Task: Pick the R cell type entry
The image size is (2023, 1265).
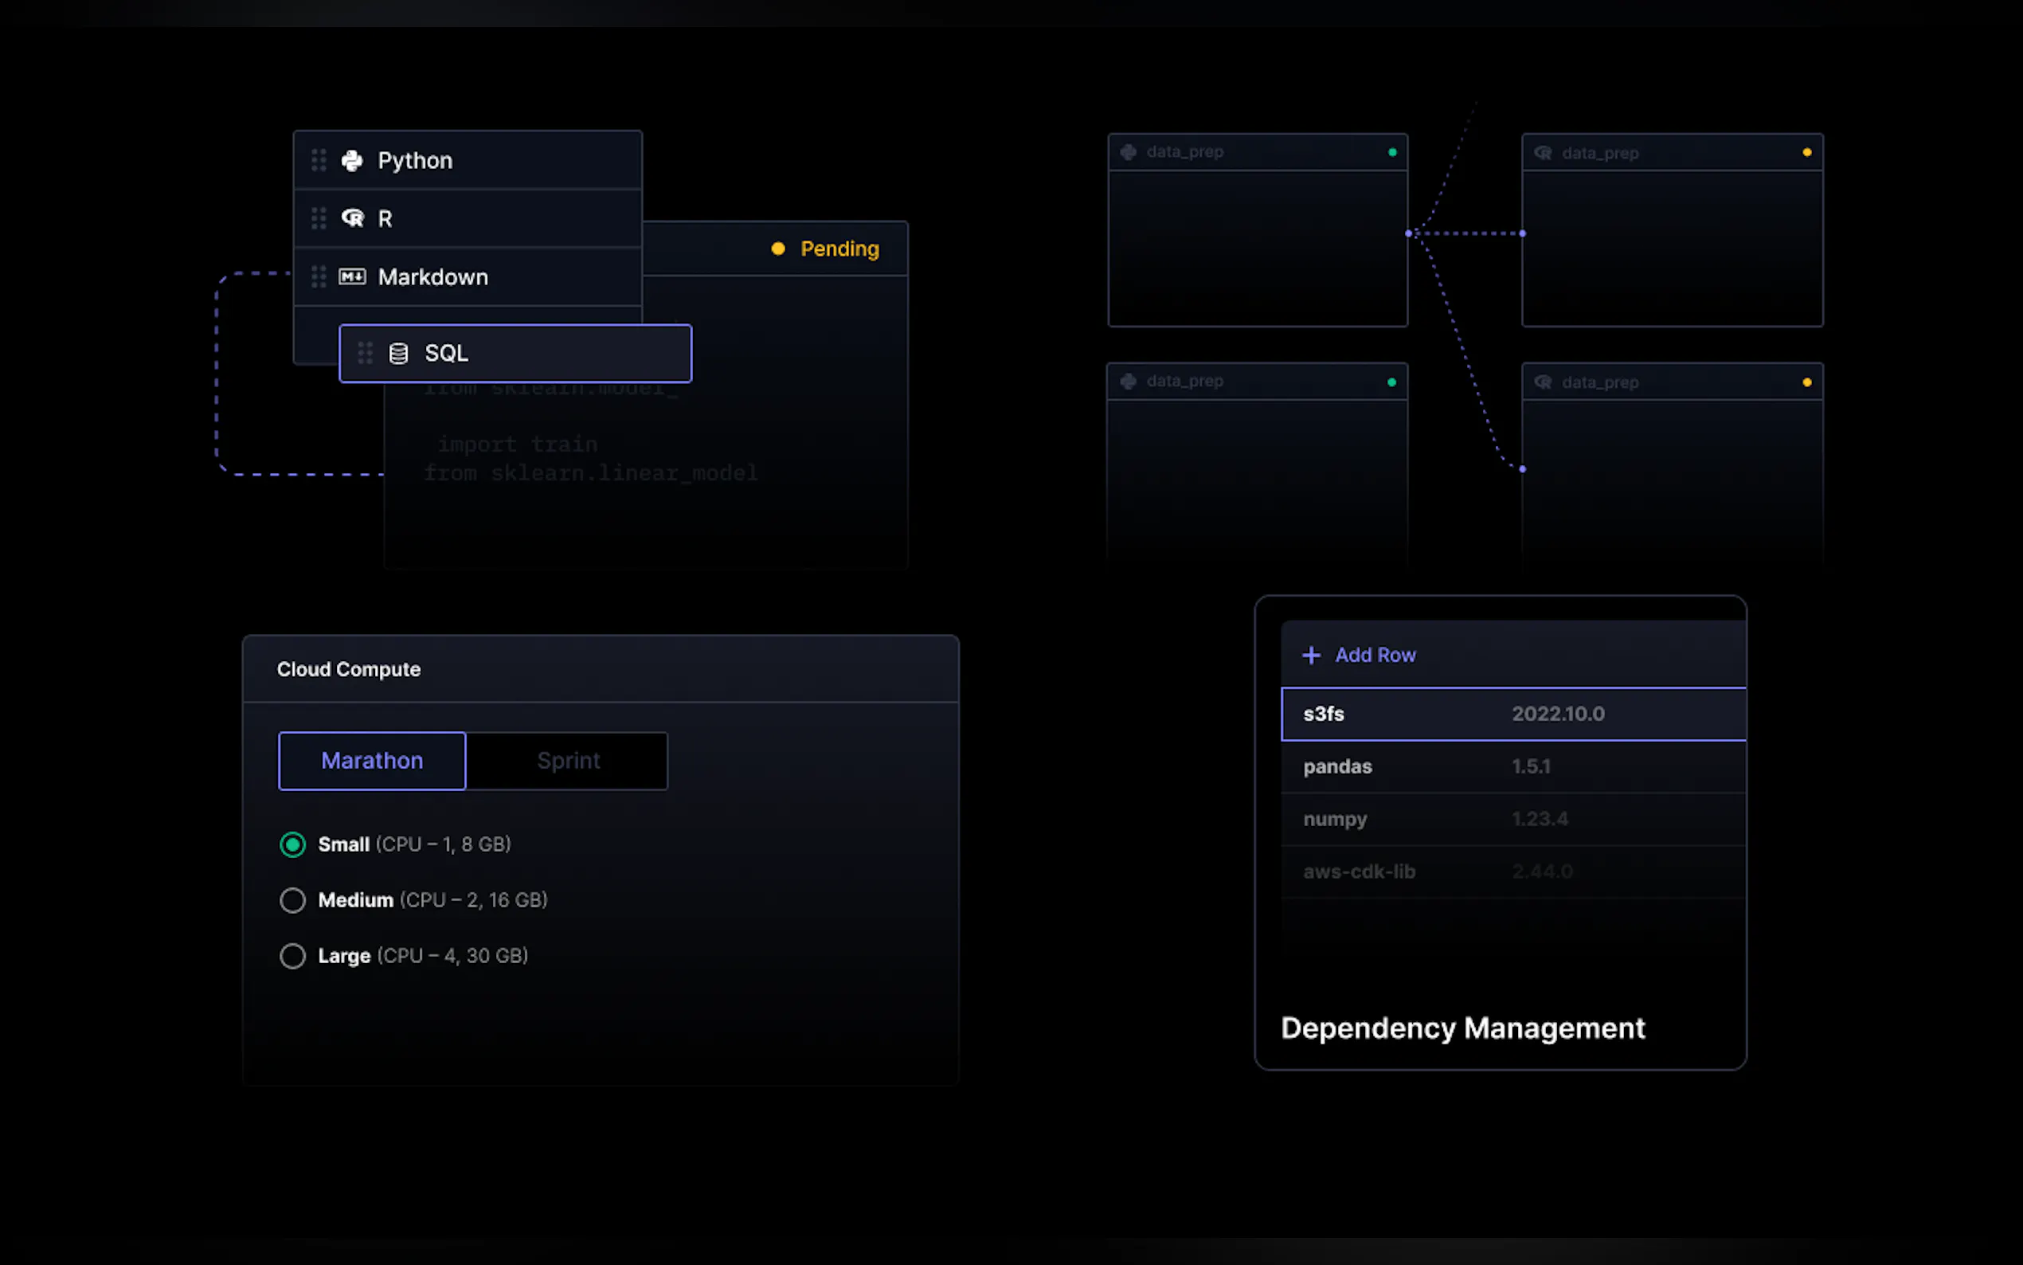Action: pos(385,219)
